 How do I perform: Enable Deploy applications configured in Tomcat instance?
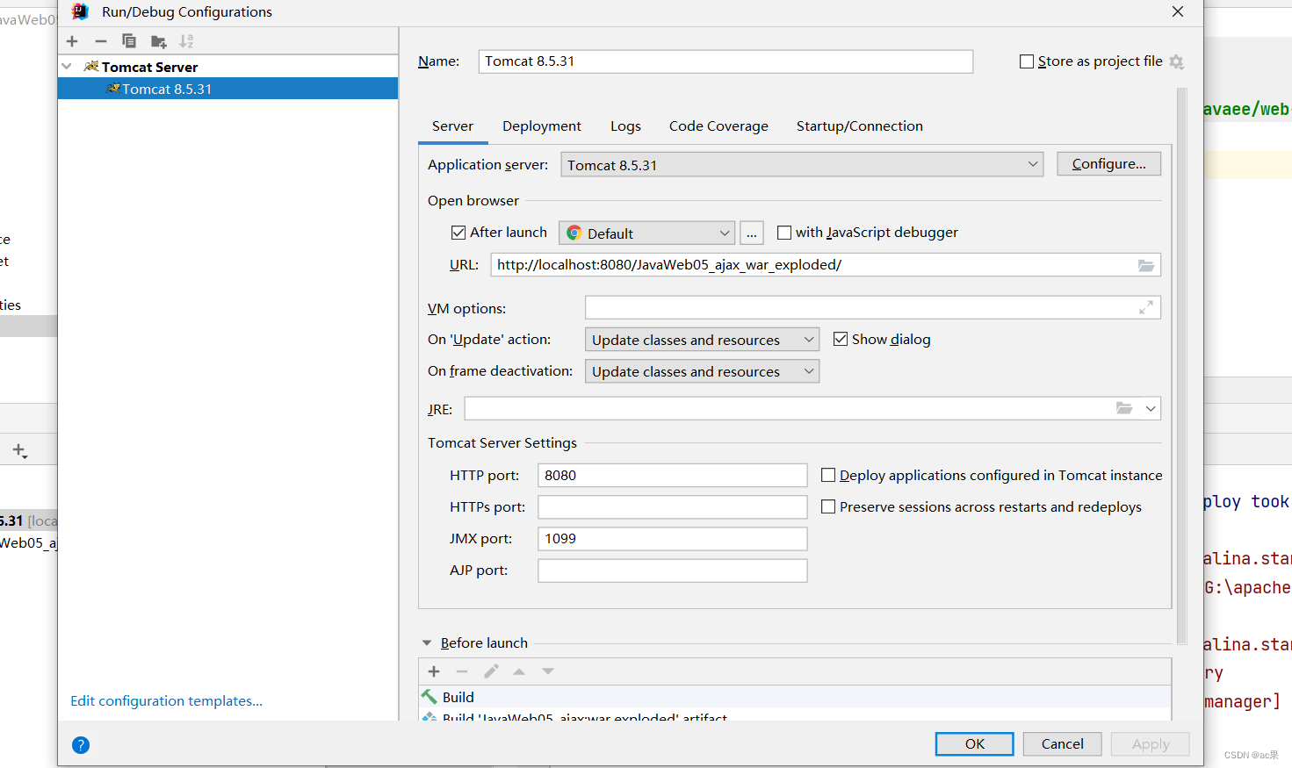[828, 475]
